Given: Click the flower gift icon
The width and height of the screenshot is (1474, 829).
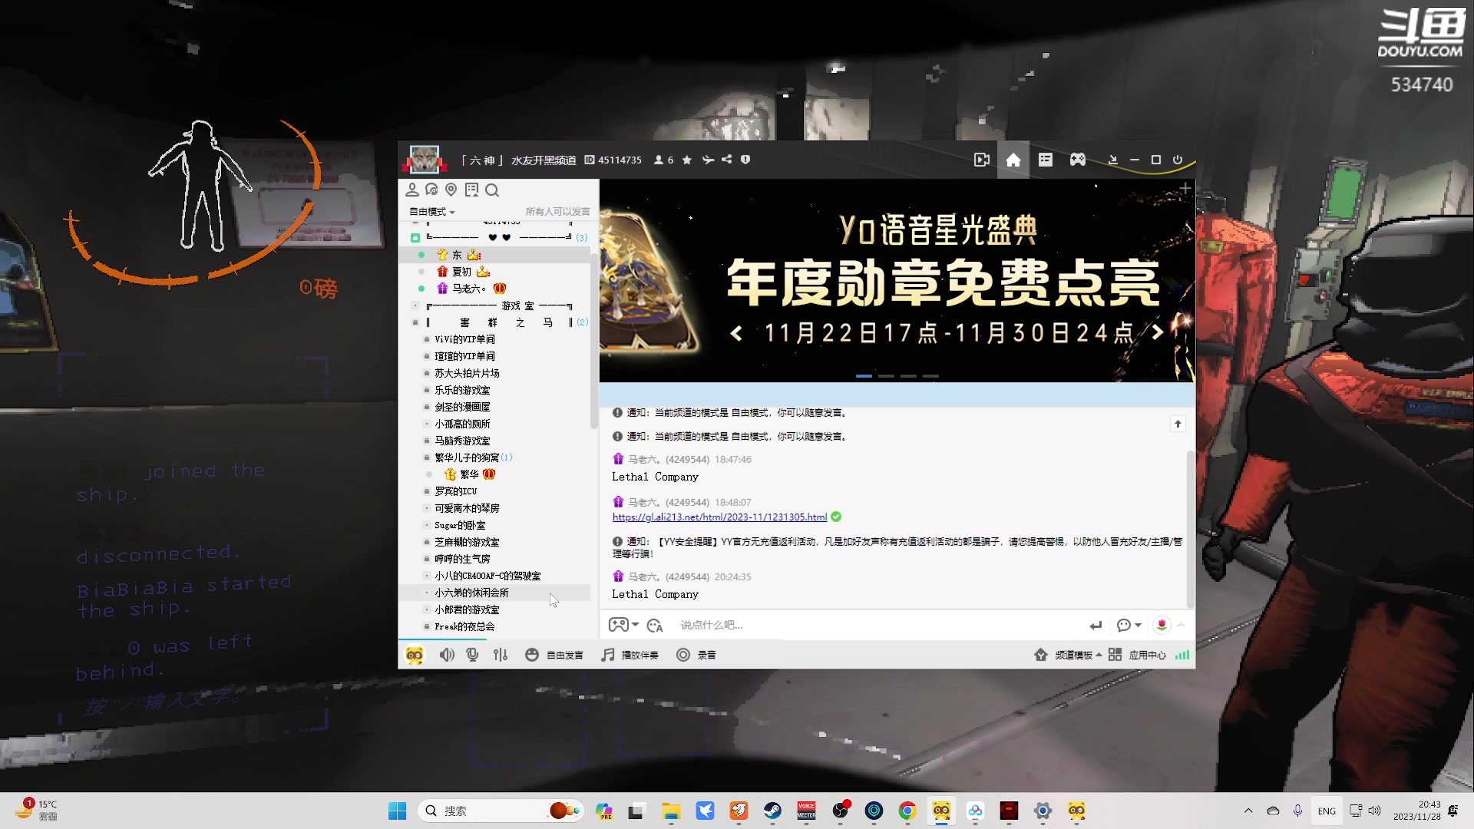Looking at the screenshot, I should tap(1162, 625).
